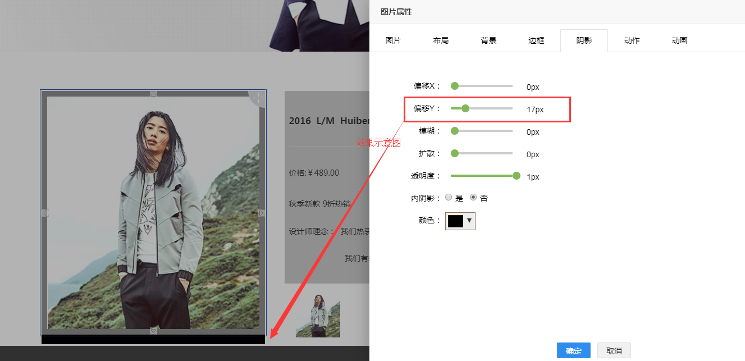This screenshot has width=745, height=361.
Task: Select the small product thumbnail below the details
Action: pyautogui.click(x=318, y=314)
